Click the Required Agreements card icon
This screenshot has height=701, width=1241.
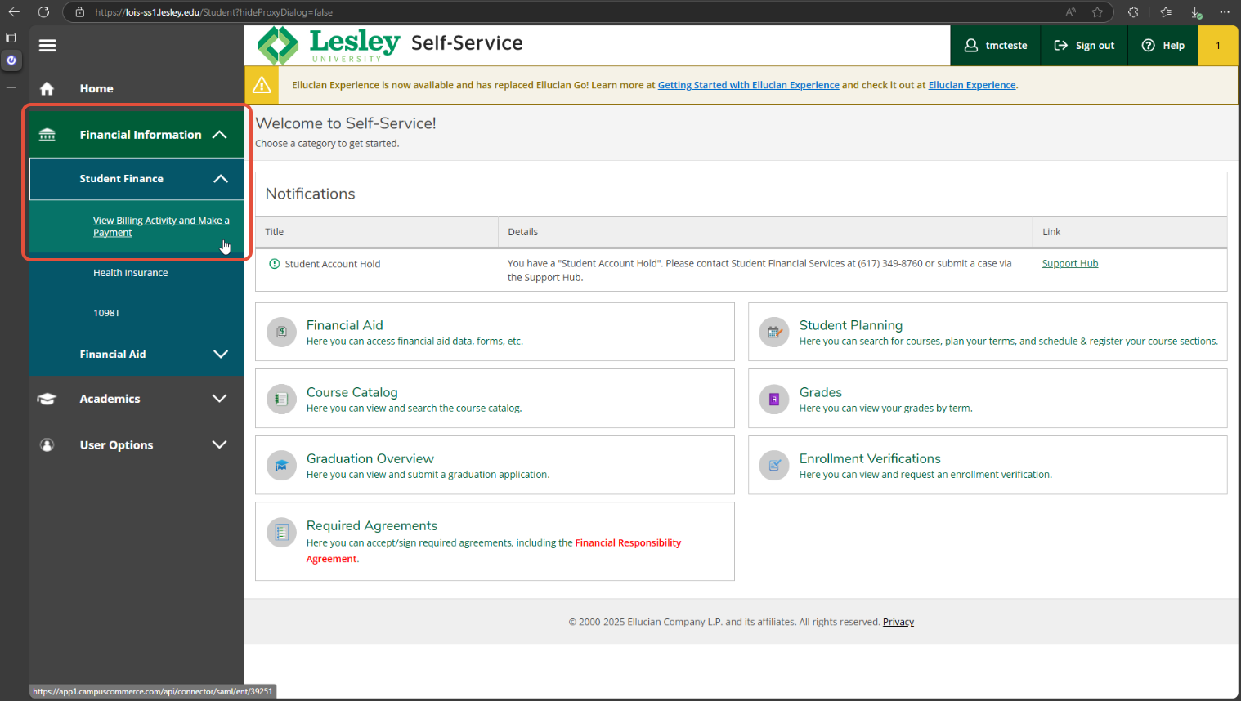point(281,532)
